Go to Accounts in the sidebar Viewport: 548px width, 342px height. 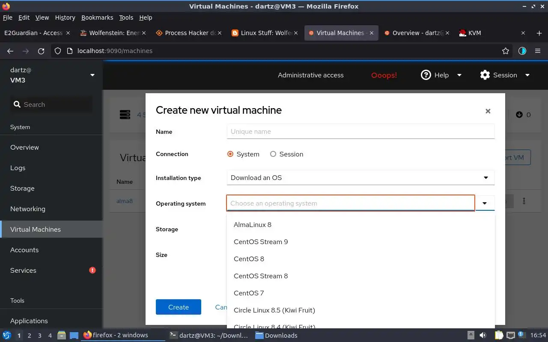(x=51, y=250)
